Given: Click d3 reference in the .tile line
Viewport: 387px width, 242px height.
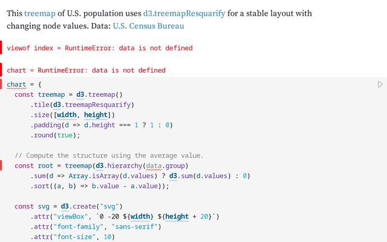Looking at the screenshot, I should coord(57,105).
